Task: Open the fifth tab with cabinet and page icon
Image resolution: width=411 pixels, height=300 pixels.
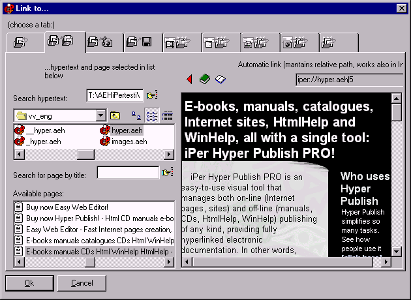Action: [182, 42]
